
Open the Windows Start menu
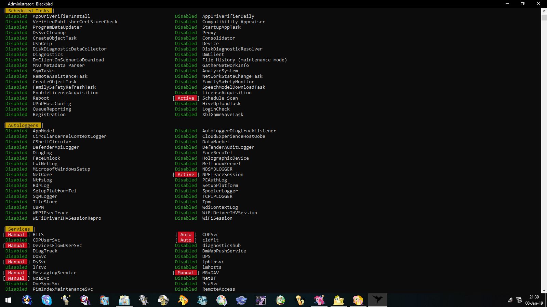8,300
